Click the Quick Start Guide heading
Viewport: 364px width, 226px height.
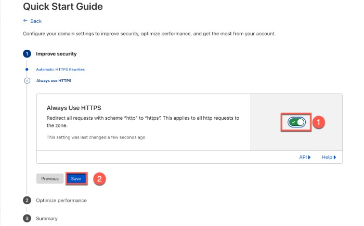pos(63,6)
